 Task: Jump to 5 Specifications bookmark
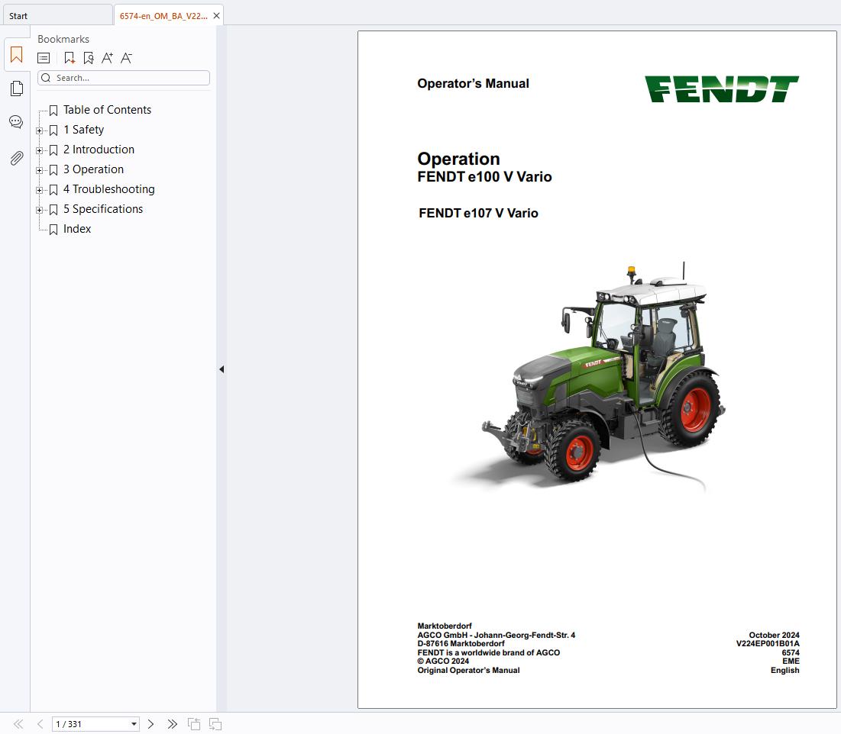point(103,209)
